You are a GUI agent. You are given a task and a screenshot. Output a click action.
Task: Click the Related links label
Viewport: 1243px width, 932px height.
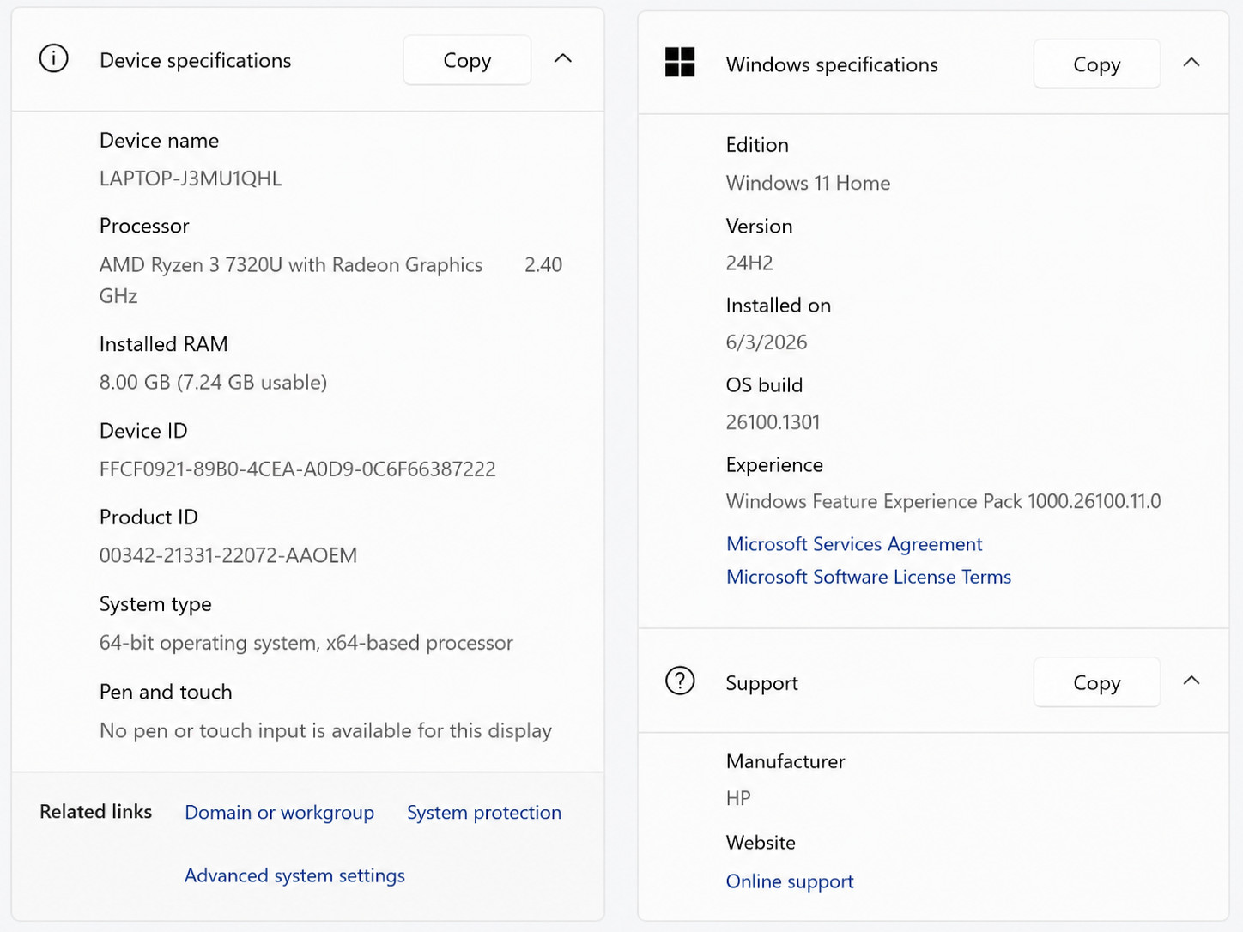[96, 812]
